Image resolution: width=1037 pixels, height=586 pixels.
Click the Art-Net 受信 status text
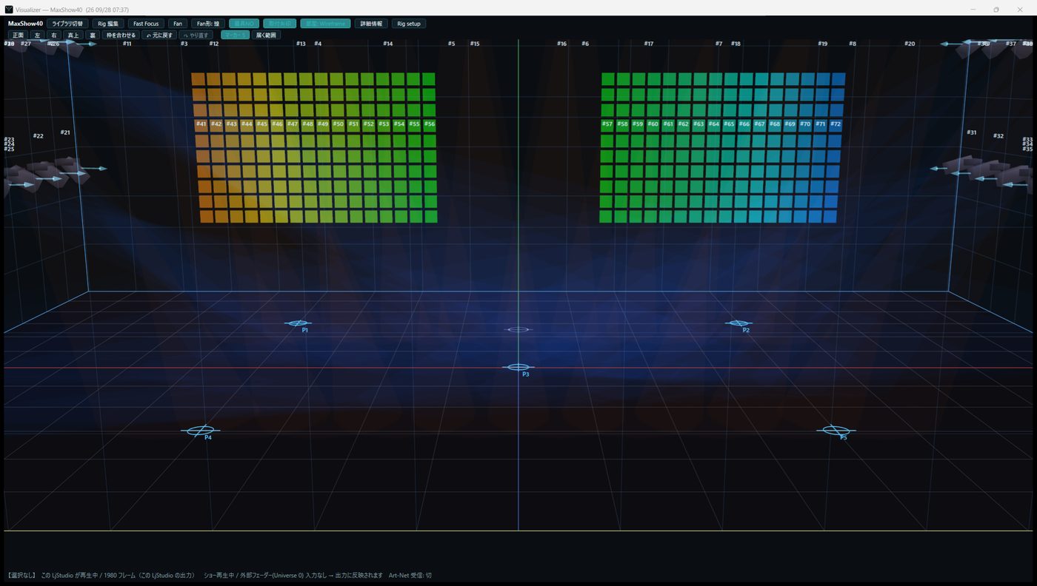click(410, 575)
